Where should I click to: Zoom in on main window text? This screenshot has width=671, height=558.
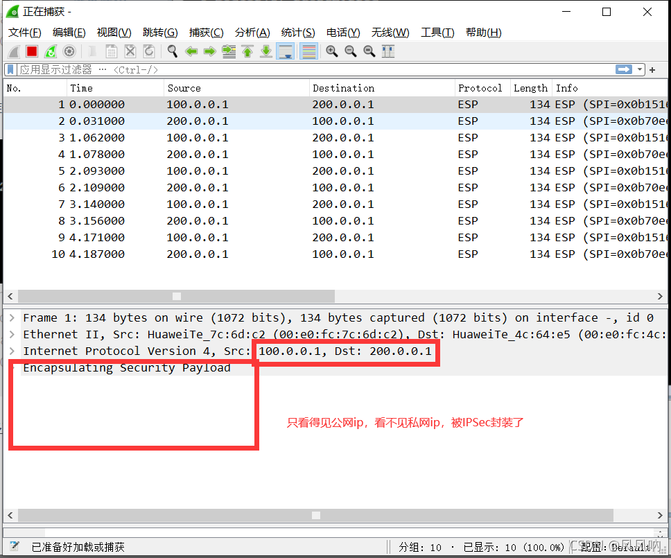click(x=331, y=52)
